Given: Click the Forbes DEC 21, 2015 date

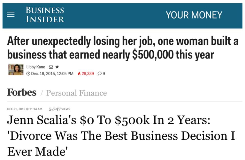Looking at the screenshot, I should coord(24,109).
